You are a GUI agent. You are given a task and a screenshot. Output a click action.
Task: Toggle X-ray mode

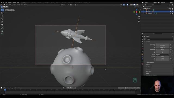[131, 5]
